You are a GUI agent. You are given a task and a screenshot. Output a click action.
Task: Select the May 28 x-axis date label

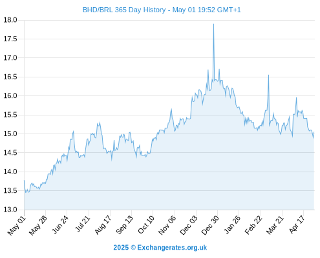38,226
